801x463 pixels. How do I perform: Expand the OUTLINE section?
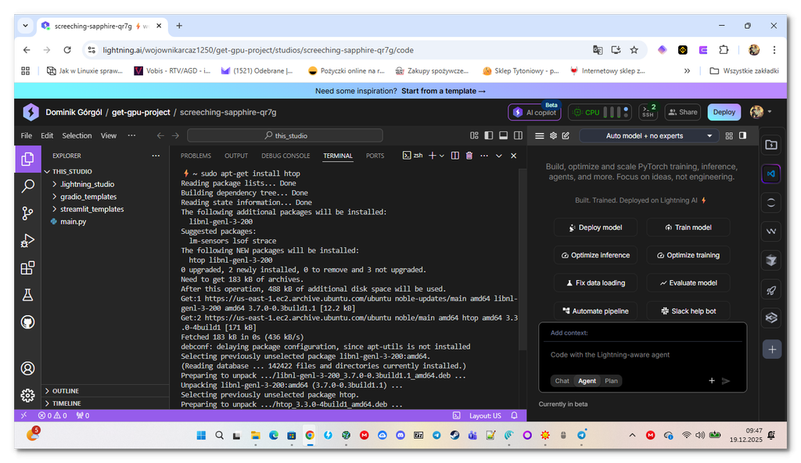65,391
